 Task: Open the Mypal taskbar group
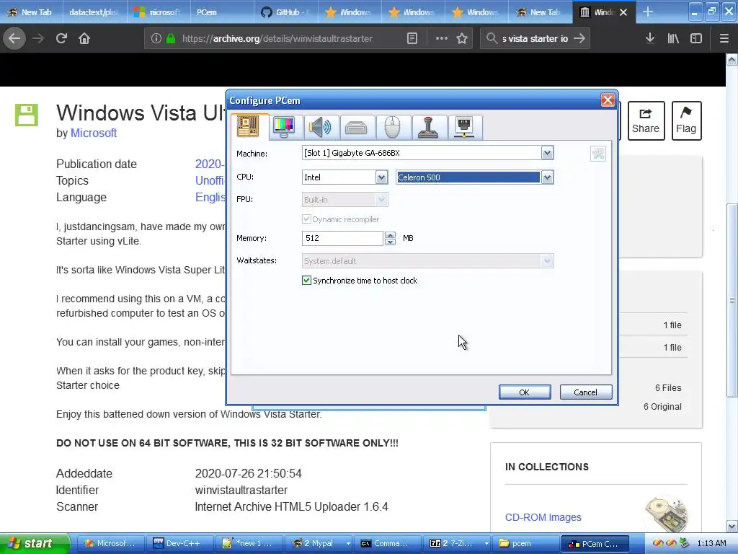(x=319, y=543)
